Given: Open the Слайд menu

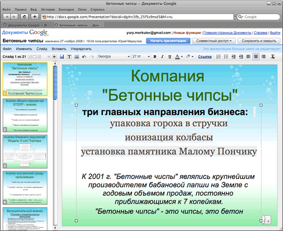Looking at the screenshot, I should tap(42, 49).
